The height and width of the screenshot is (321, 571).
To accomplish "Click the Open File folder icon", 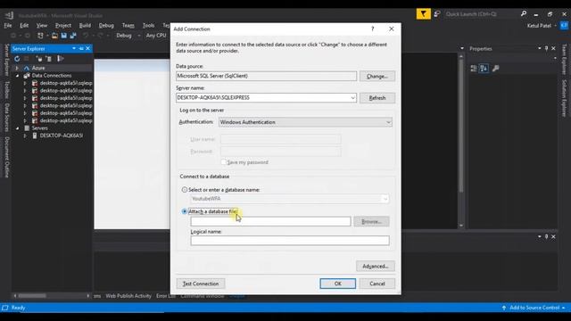I will tap(54, 36).
